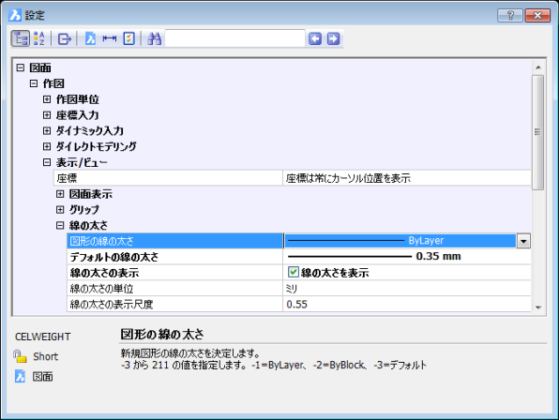Viewport: 559px width, 420px height.
Task: Click the CELWEIGHT variable name
Action: coord(43,337)
